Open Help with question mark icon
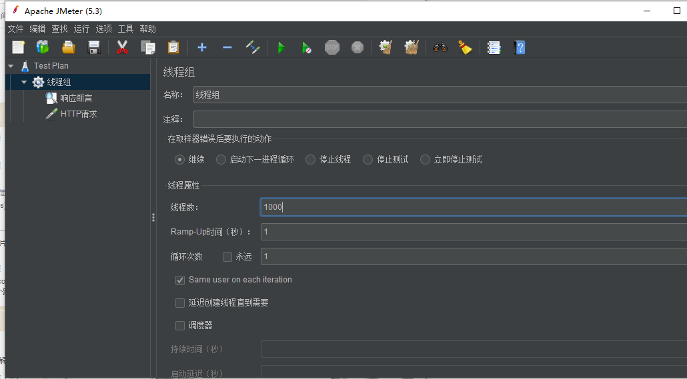687x379 pixels. click(x=519, y=47)
